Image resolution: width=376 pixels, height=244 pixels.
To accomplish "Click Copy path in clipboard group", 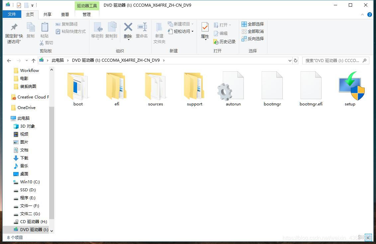I will tap(67, 24).
